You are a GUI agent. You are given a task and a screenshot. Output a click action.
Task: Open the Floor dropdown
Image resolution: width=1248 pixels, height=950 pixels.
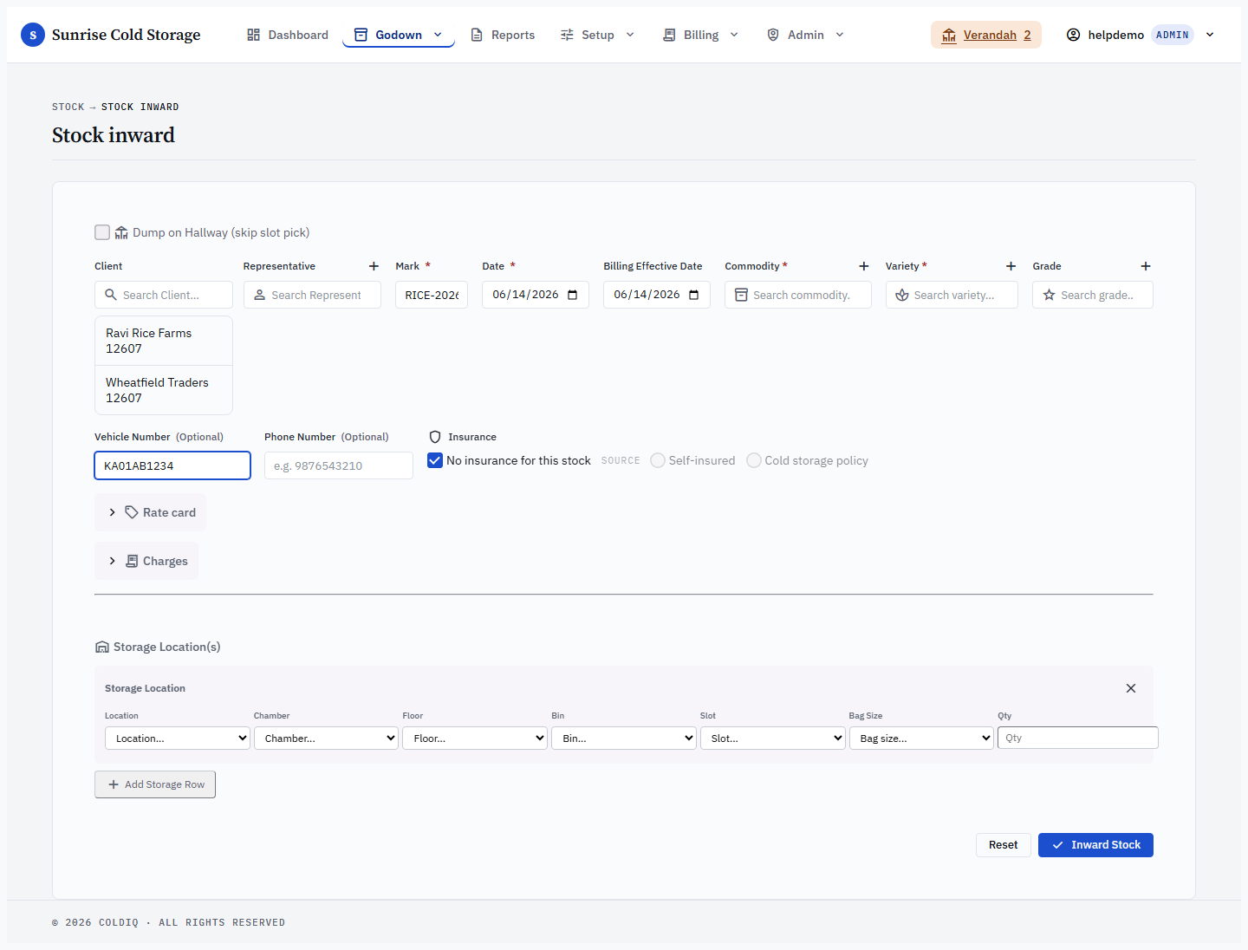tap(475, 738)
